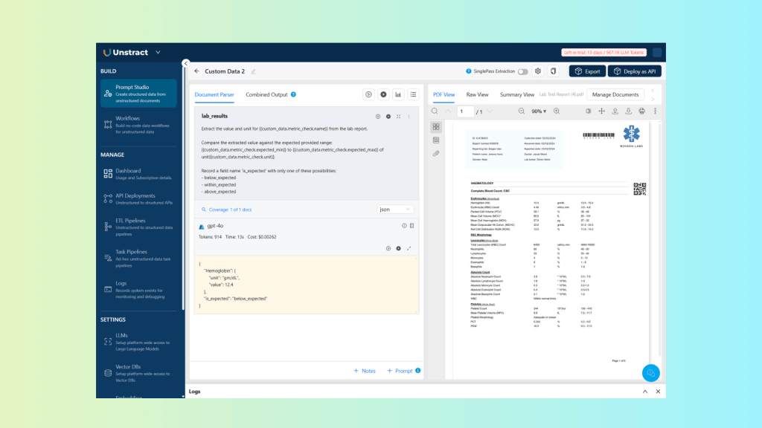Download the PDF with the download arrow icon

[x=627, y=110]
